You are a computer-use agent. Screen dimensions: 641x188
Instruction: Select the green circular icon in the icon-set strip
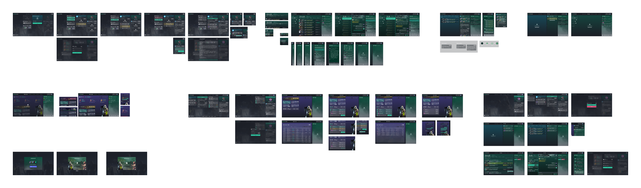(492, 44)
